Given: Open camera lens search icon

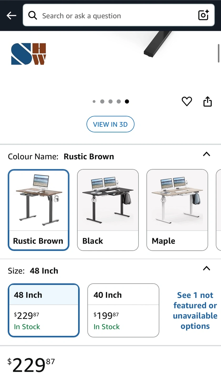Looking at the screenshot, I should [203, 15].
